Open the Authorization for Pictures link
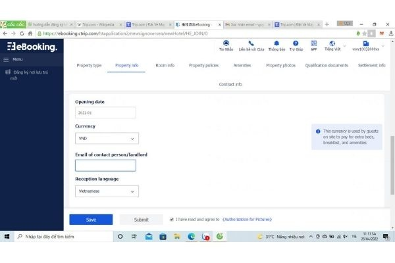395x263 pixels. 247,220
